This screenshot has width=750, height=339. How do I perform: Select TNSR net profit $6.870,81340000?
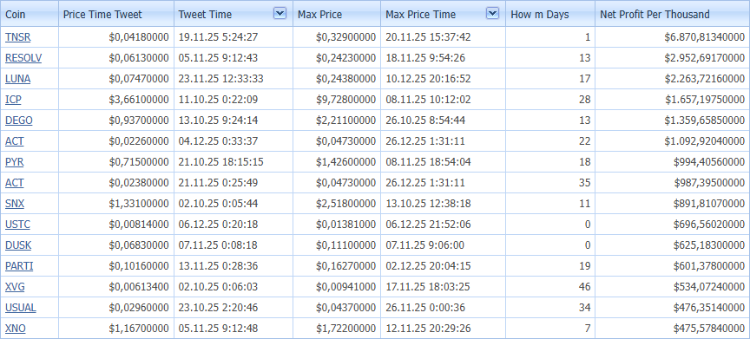pos(704,36)
